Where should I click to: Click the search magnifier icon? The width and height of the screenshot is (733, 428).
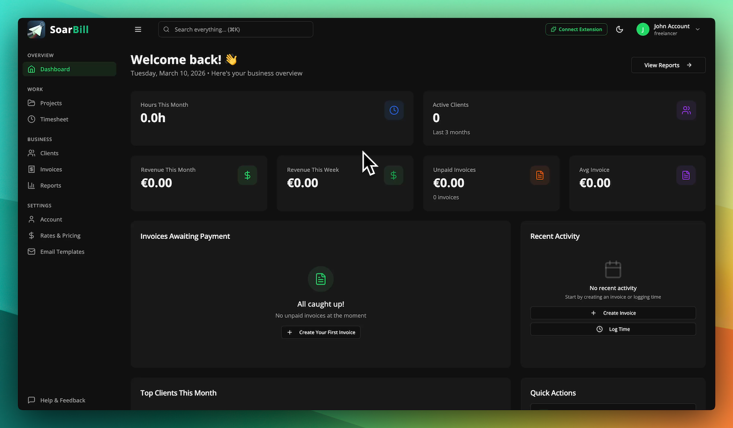[166, 29]
